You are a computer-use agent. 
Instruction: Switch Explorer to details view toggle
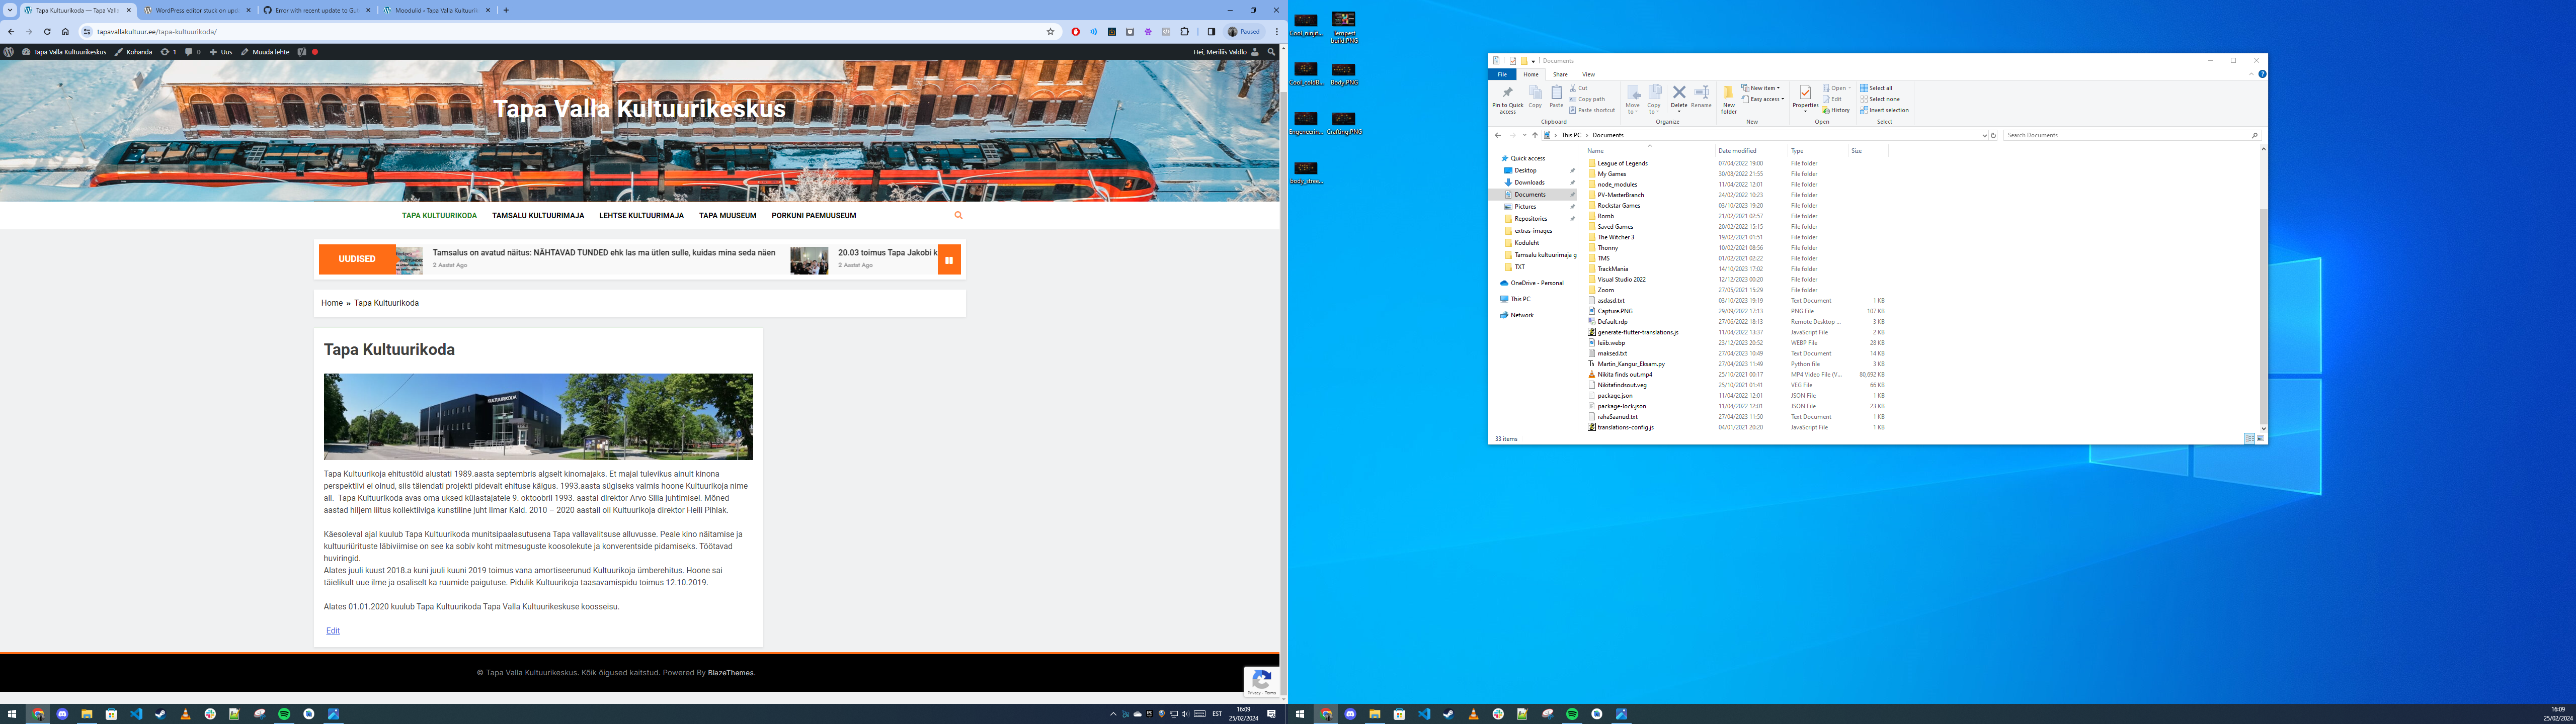[2249, 438]
